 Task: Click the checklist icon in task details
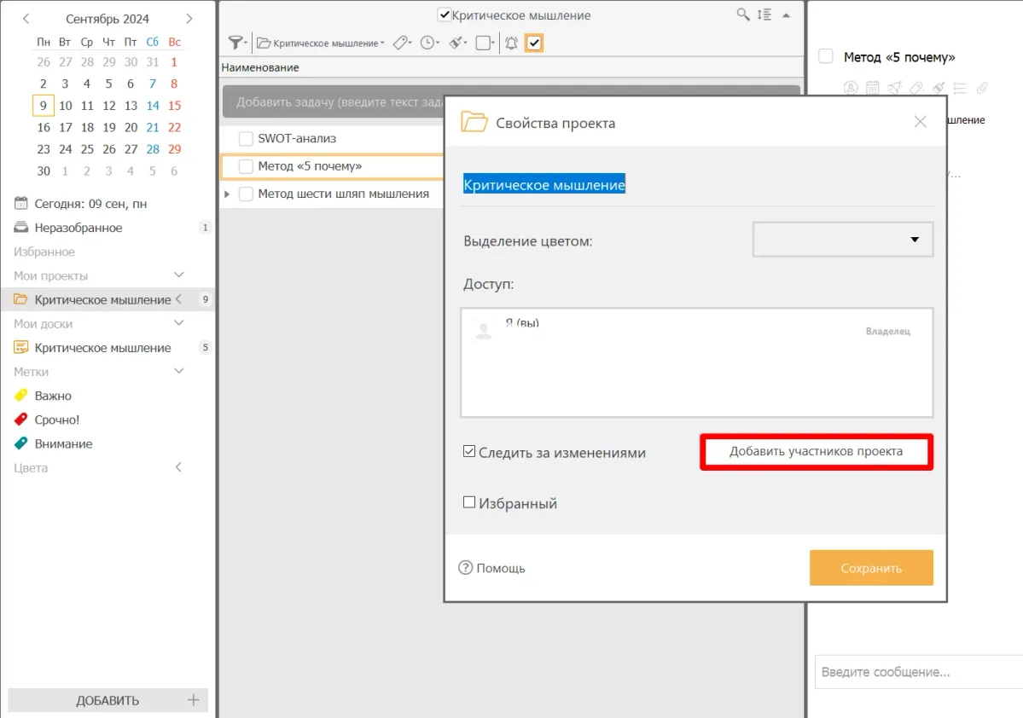959,88
